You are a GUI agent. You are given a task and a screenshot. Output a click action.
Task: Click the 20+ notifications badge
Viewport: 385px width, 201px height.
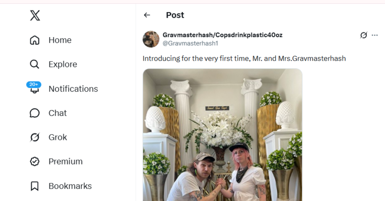click(34, 85)
